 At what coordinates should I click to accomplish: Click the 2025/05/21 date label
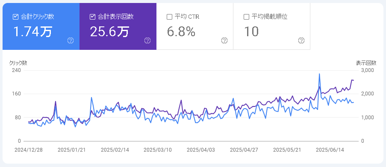coord(287,150)
